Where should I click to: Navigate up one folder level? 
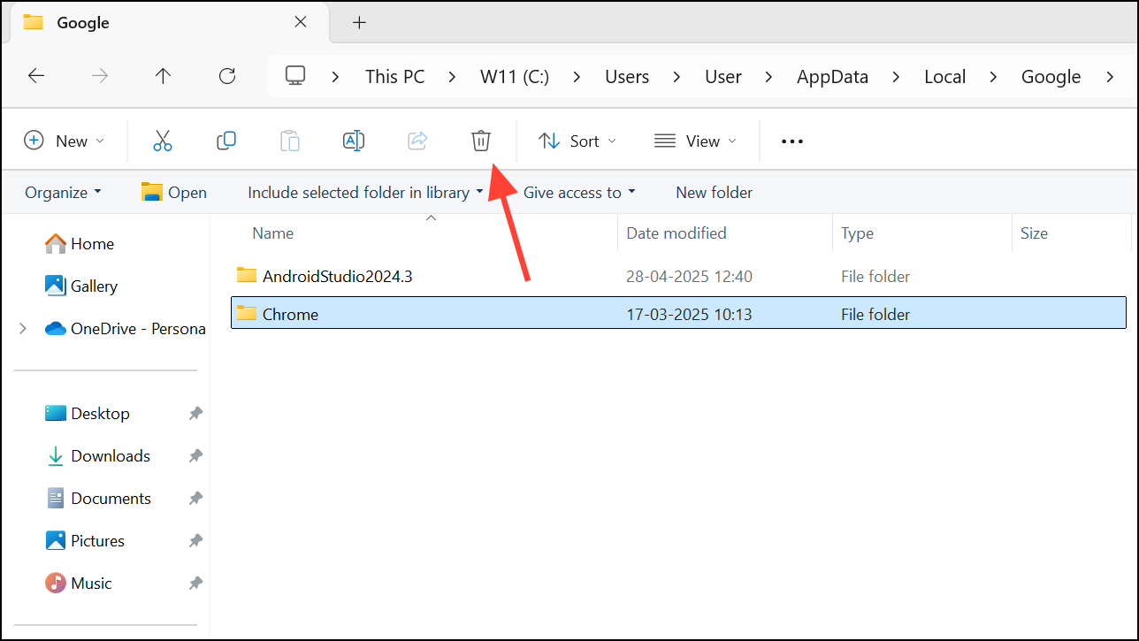(163, 76)
